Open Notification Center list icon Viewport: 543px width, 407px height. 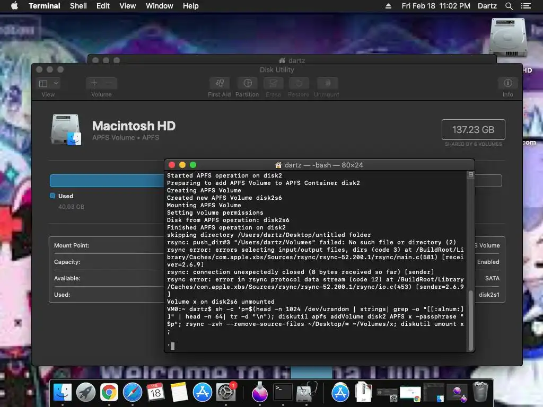(526, 6)
